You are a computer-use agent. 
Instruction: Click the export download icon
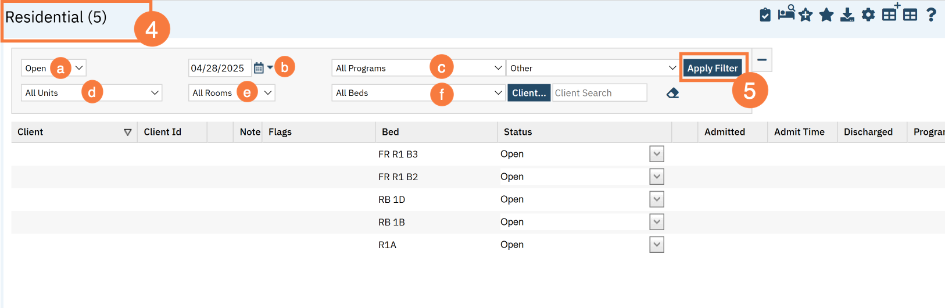847,15
